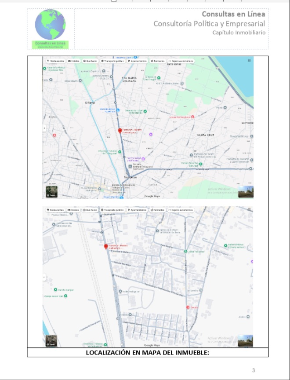Open the layers thumbnail in the upper map's corner
The width and height of the screenshot is (290, 380).
pos(51,192)
